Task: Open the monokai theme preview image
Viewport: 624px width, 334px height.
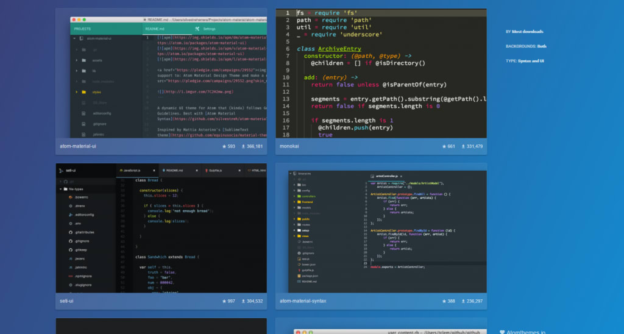Action: 381,73
